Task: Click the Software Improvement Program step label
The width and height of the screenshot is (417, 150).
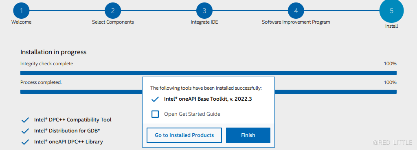Action: click(x=296, y=22)
